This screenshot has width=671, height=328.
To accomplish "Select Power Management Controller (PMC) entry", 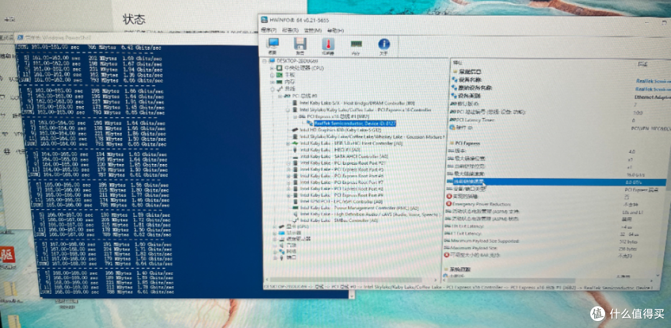I will pos(358,207).
